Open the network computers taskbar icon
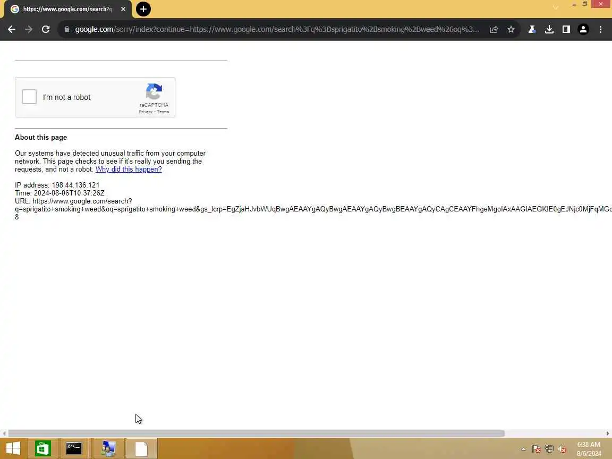Screen dimensions: 612x459 (x=108, y=448)
